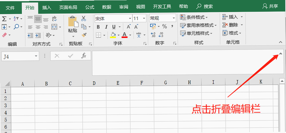Click Merge and Center icon
The height and width of the screenshot is (133, 286).
click(x=54, y=27)
